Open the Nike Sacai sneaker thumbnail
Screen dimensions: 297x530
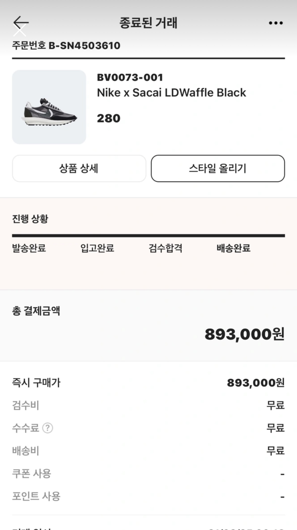[x=49, y=107]
